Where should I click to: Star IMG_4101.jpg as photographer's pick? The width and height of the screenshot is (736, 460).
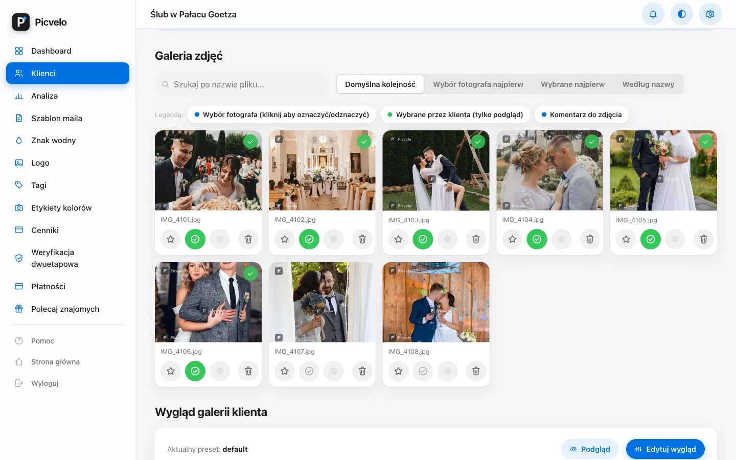(x=171, y=239)
